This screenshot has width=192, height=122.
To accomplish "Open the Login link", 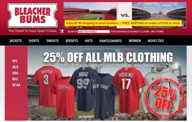I will tap(145, 32).
